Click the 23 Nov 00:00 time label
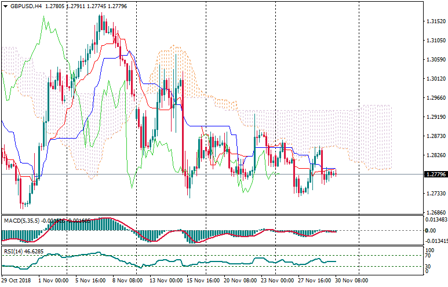 pyautogui.click(x=276, y=279)
